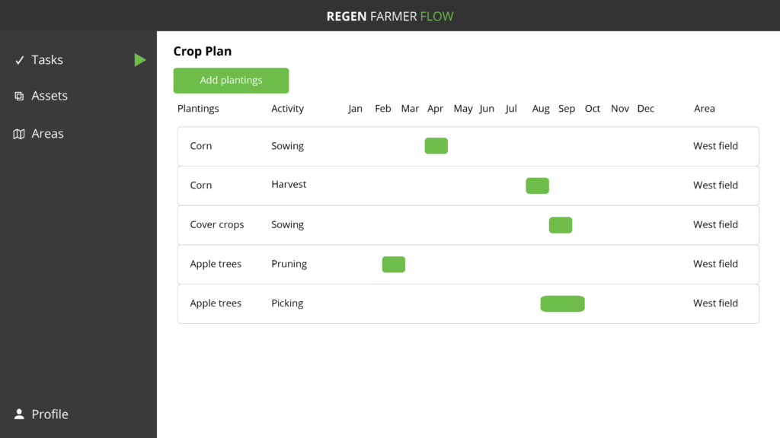Open the Tasks menu item
780x438 pixels.
point(47,60)
